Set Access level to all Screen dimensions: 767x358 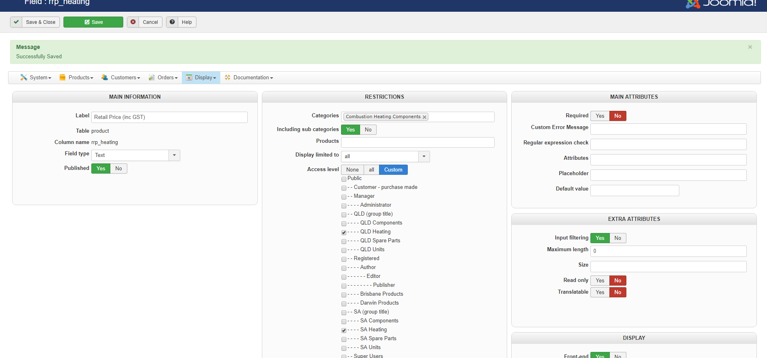[371, 170]
